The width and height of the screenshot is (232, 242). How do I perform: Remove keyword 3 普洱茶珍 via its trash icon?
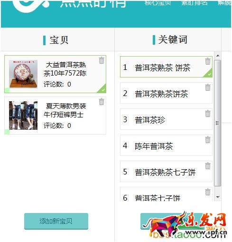point(208,113)
